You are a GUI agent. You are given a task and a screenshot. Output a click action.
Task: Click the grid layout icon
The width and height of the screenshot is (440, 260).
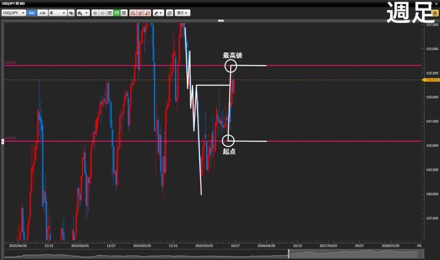[110, 13]
